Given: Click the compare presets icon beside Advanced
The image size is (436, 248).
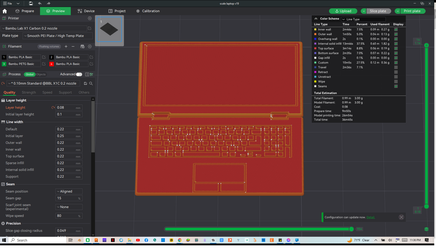Looking at the screenshot, I should pos(92,74).
